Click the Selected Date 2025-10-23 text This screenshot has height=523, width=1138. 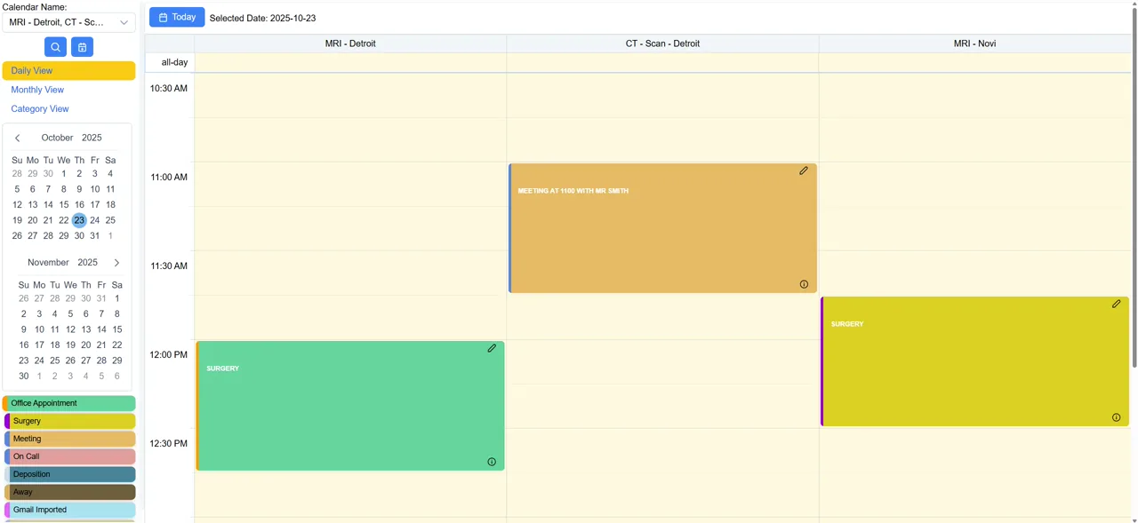click(x=262, y=18)
